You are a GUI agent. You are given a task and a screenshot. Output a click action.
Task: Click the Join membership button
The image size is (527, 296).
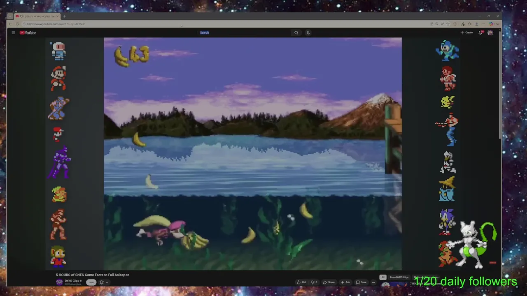pyautogui.click(x=91, y=282)
